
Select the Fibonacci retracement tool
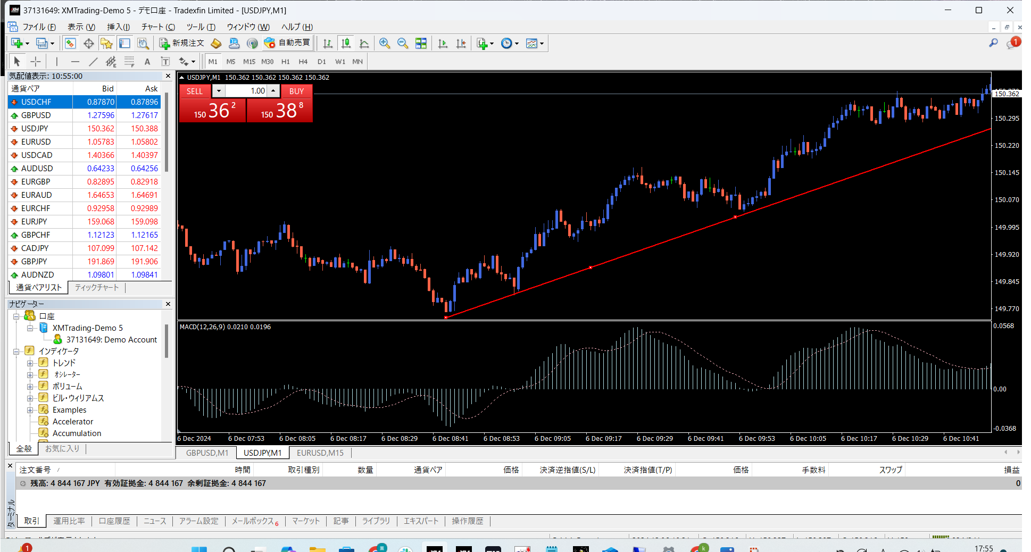[x=129, y=62]
